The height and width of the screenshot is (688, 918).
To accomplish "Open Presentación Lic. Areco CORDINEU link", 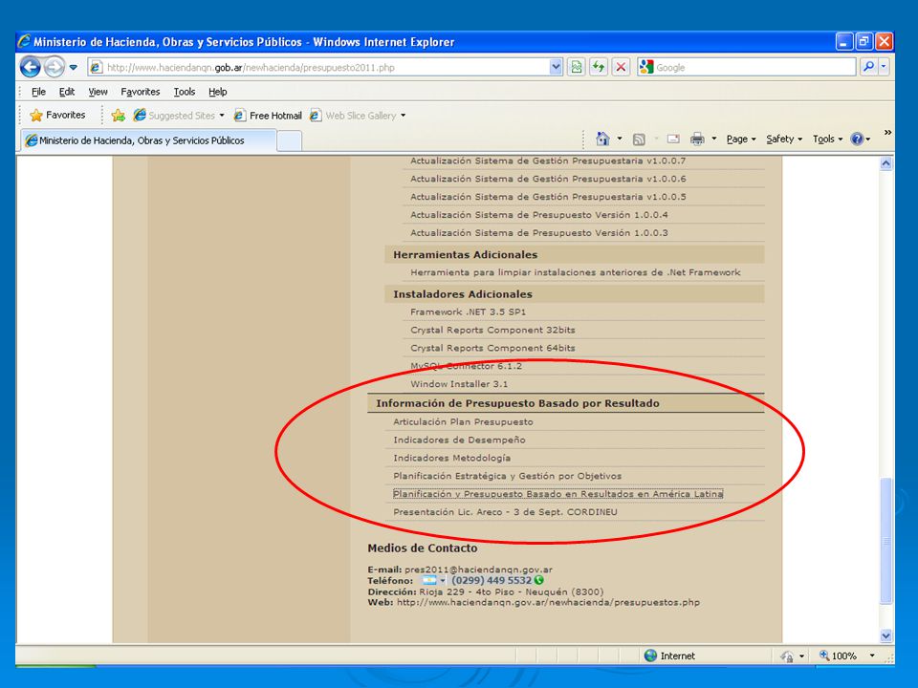I will pyautogui.click(x=505, y=512).
